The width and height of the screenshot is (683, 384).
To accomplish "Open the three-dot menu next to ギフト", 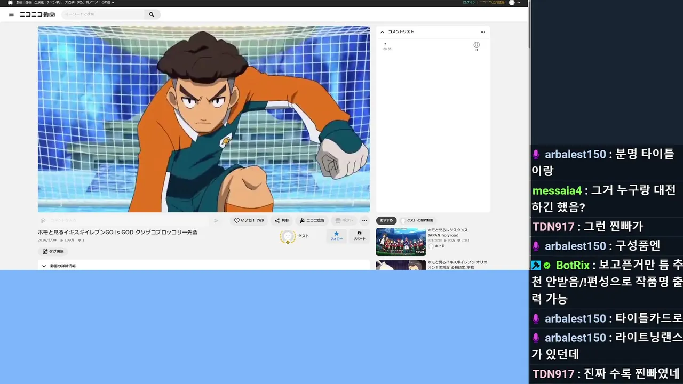I will (364, 220).
